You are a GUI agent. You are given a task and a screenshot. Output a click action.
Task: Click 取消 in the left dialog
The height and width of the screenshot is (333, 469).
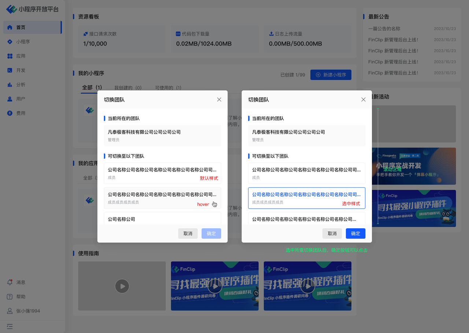point(188,233)
